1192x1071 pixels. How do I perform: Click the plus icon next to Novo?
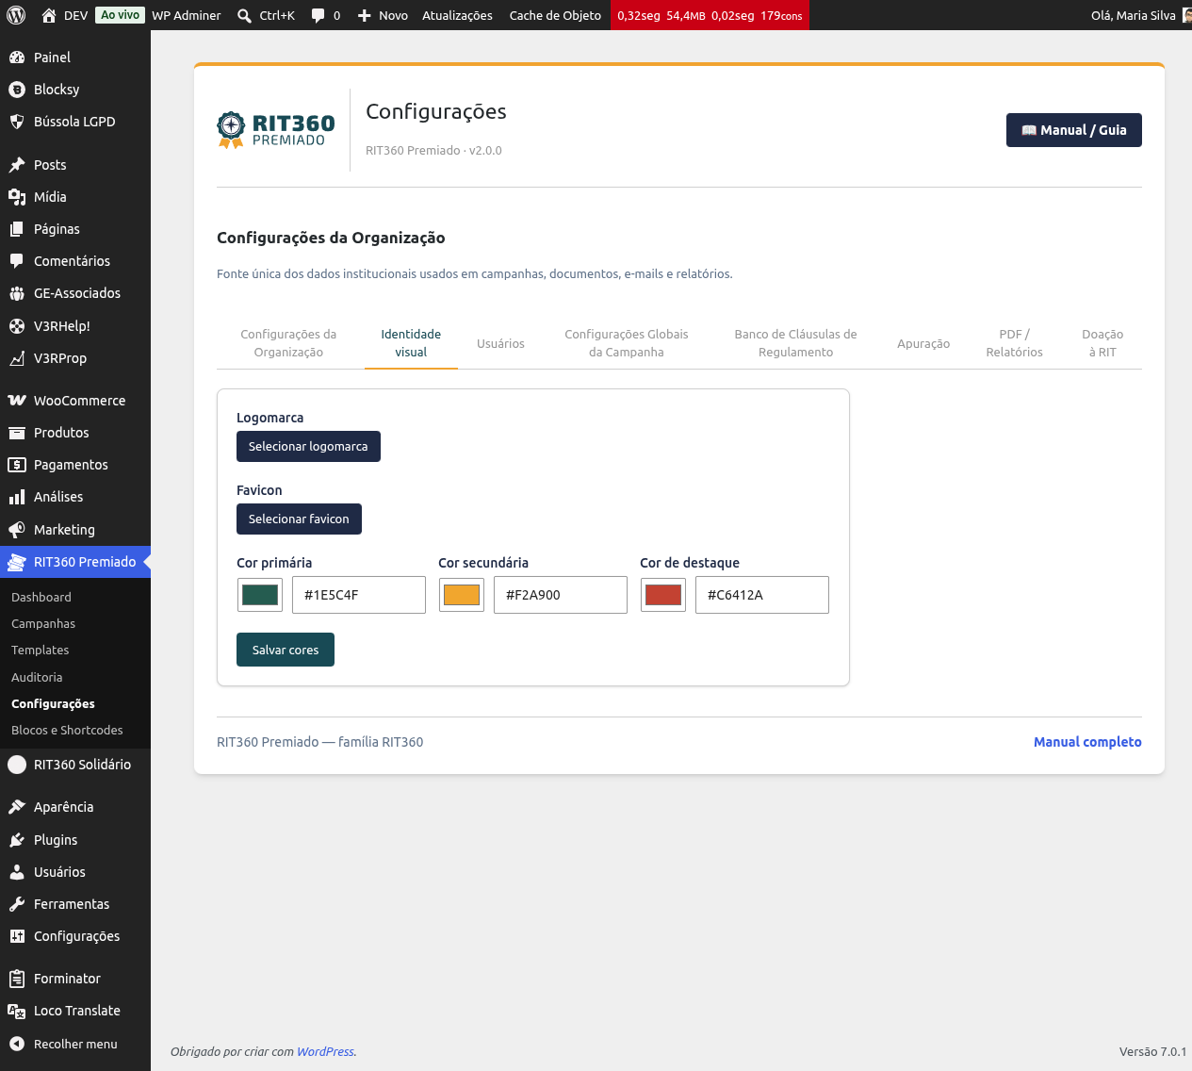(365, 16)
